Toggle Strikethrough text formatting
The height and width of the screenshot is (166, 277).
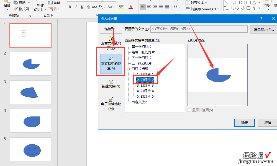pos(94,7)
